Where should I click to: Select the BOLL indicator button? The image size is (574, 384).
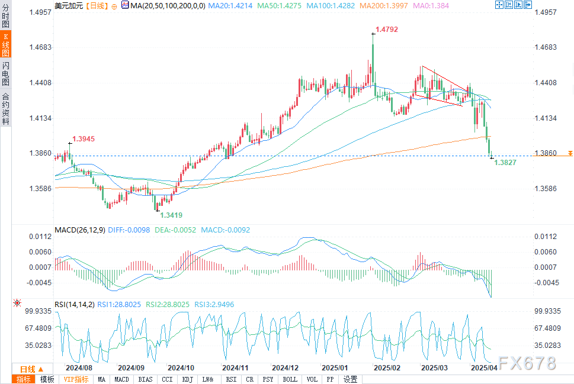(290, 379)
